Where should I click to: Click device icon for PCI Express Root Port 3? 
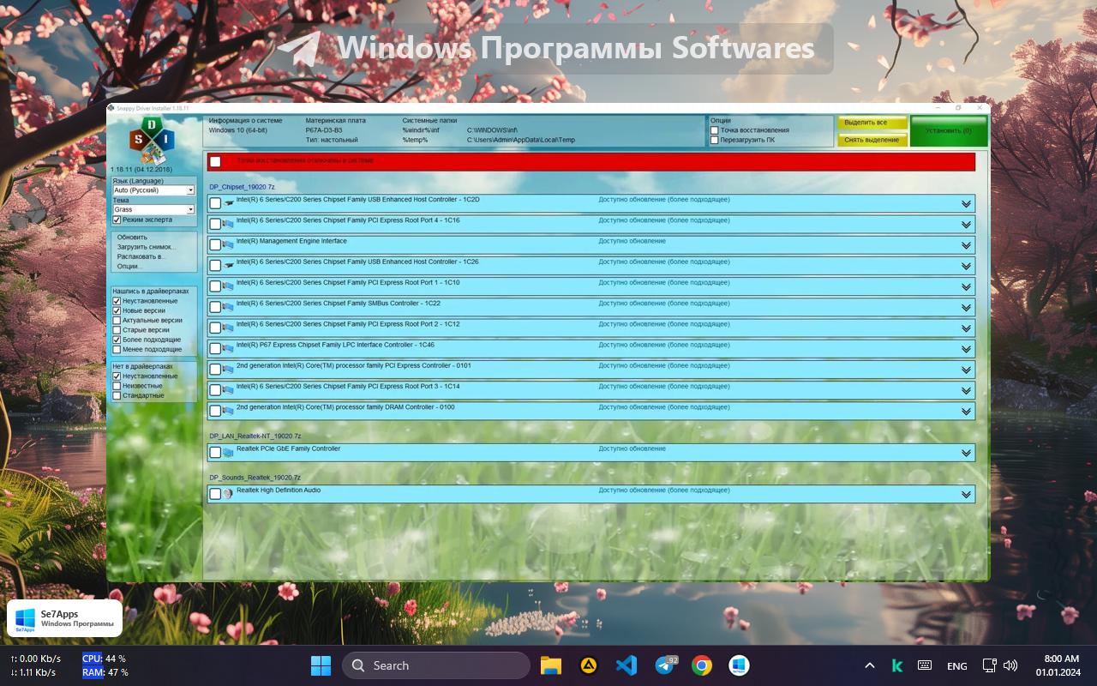pos(228,390)
